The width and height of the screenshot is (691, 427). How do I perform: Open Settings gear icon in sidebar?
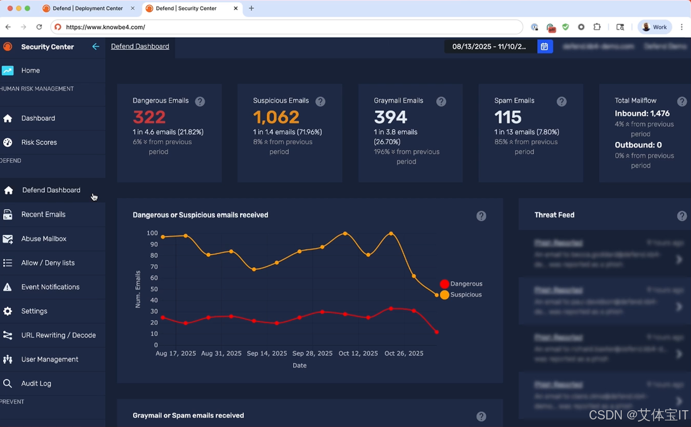coord(8,311)
